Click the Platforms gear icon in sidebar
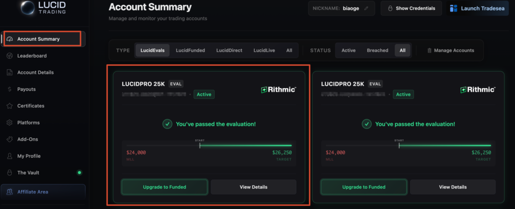 click(10, 122)
